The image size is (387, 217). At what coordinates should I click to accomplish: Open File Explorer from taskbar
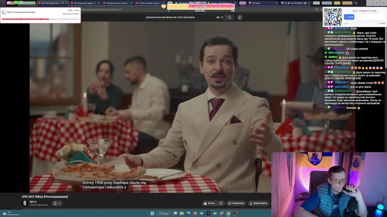[x=182, y=213]
